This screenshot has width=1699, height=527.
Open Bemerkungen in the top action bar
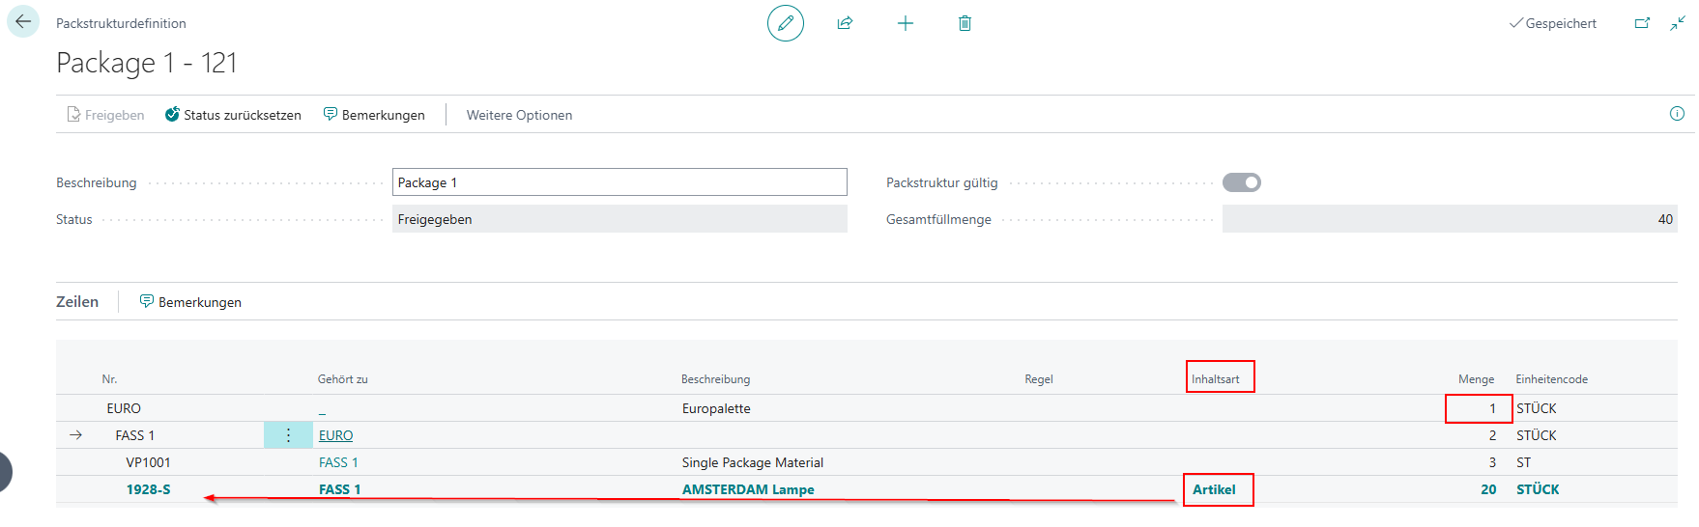point(374,115)
